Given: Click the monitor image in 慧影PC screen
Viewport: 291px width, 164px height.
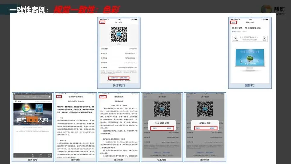Looking at the screenshot, I should point(250,60).
